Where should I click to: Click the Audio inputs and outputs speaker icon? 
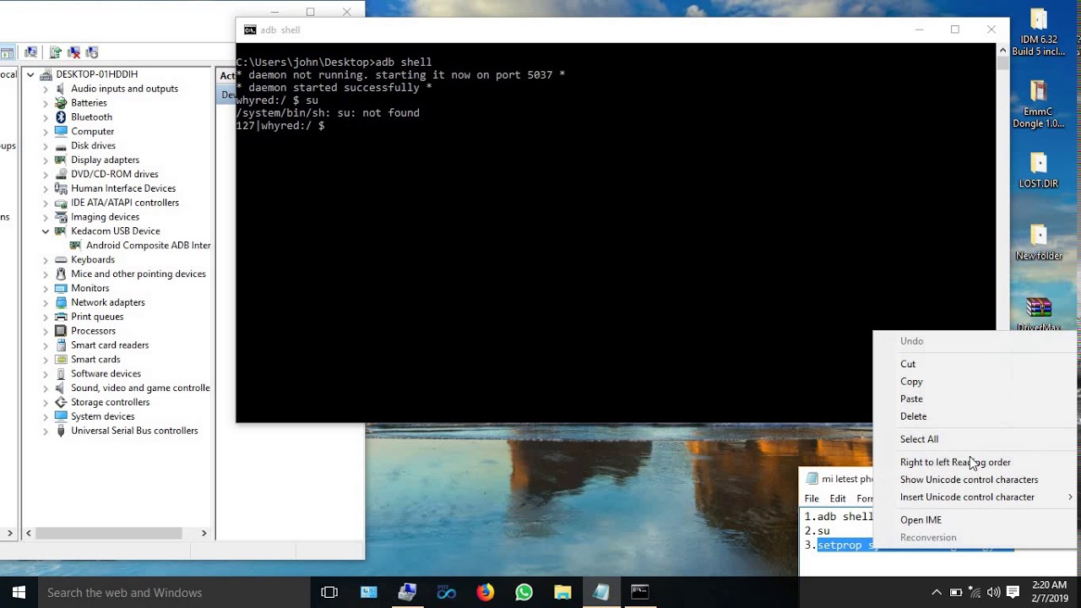pos(61,89)
